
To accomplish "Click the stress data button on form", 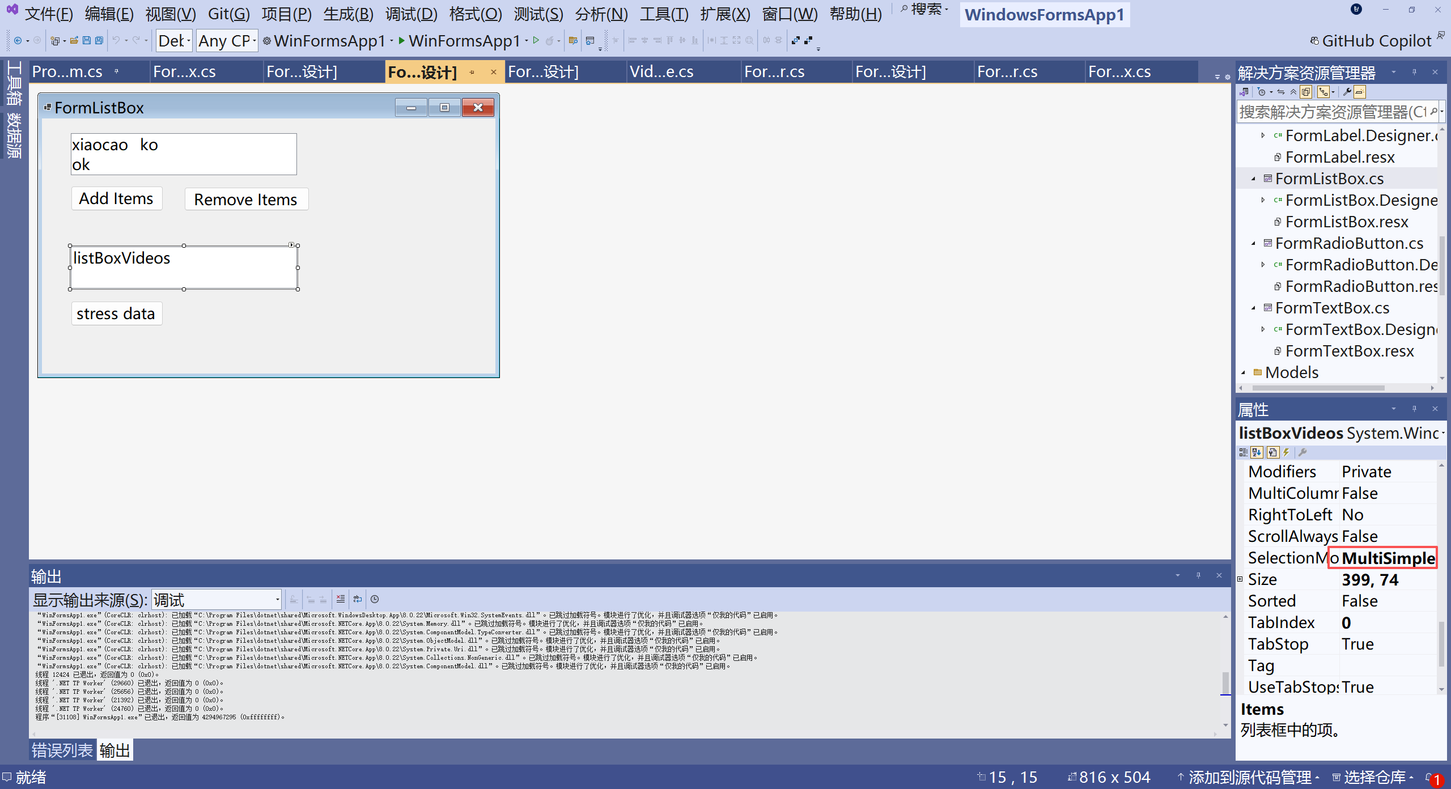I will click(x=116, y=314).
